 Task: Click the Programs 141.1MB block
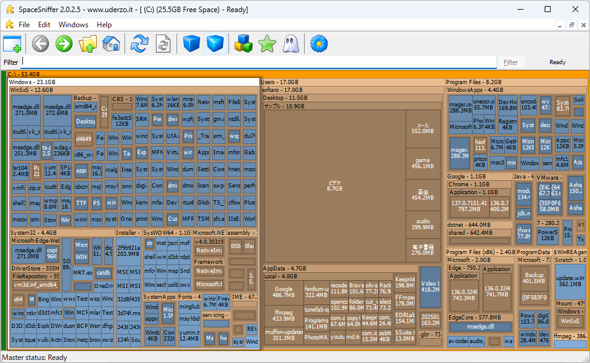tap(316, 323)
